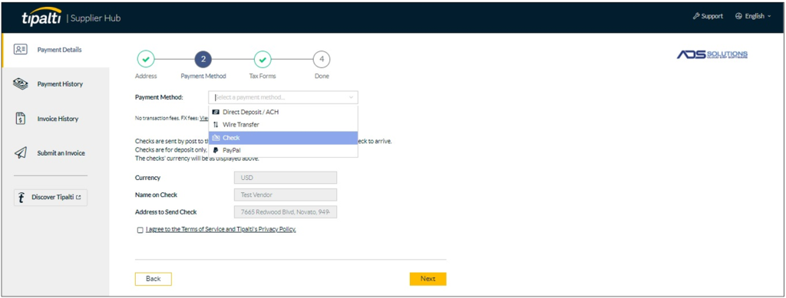The width and height of the screenshot is (786, 298).
Task: Click the Address step checkmark circle
Action: 145,60
